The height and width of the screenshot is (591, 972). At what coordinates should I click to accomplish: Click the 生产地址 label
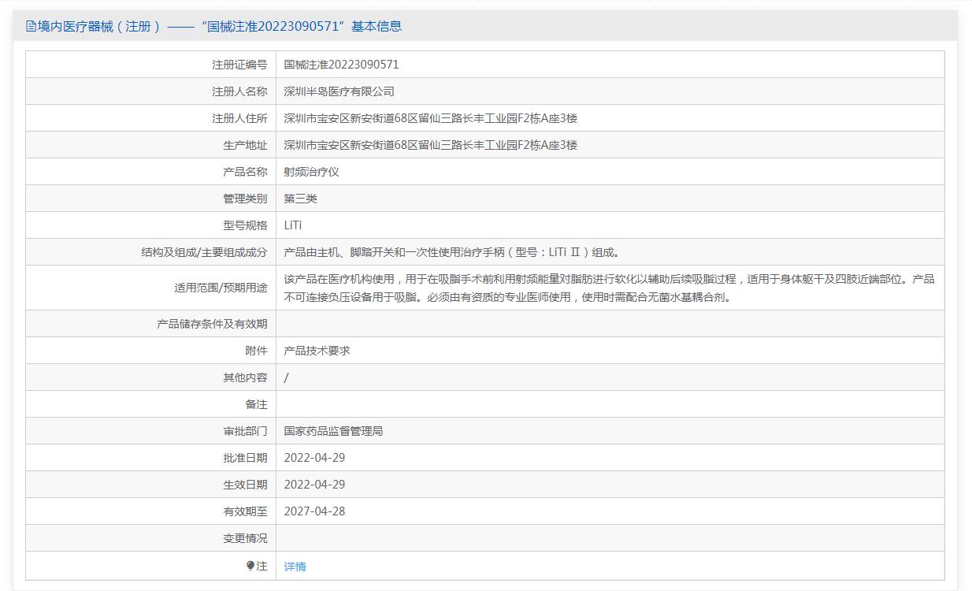[x=245, y=145]
